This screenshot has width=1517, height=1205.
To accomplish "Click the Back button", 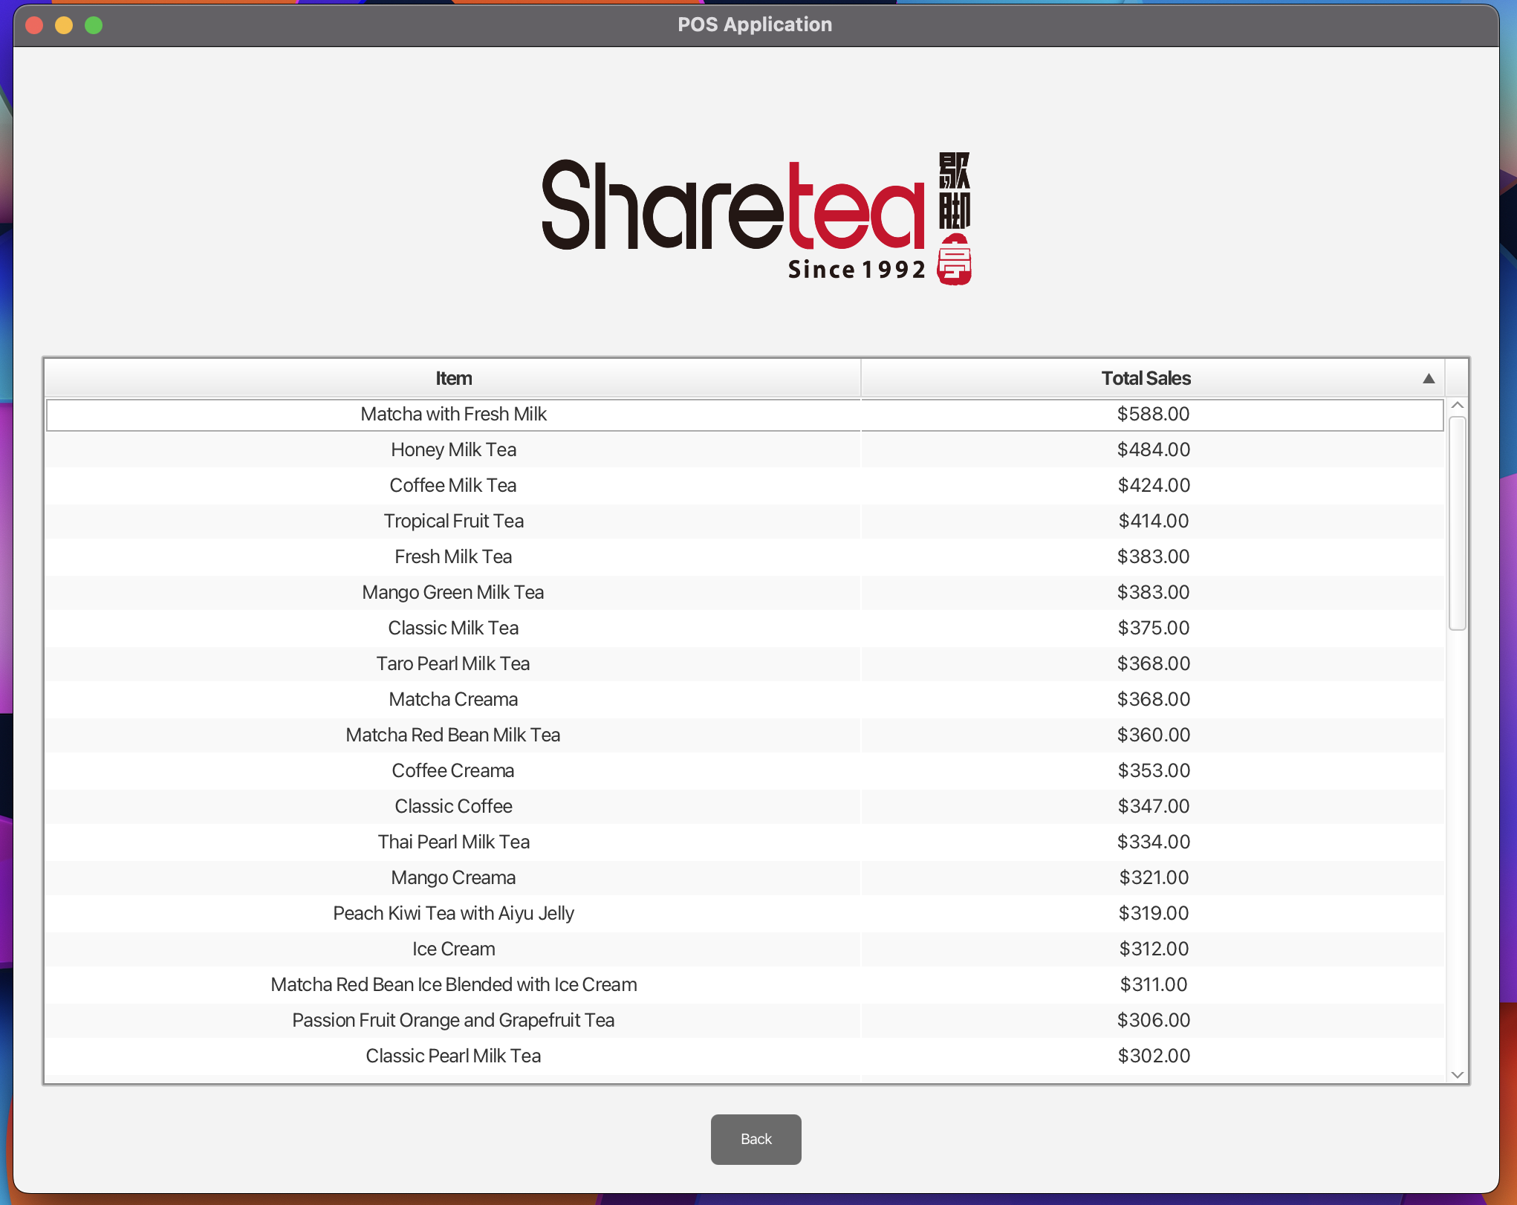I will 756,1139.
